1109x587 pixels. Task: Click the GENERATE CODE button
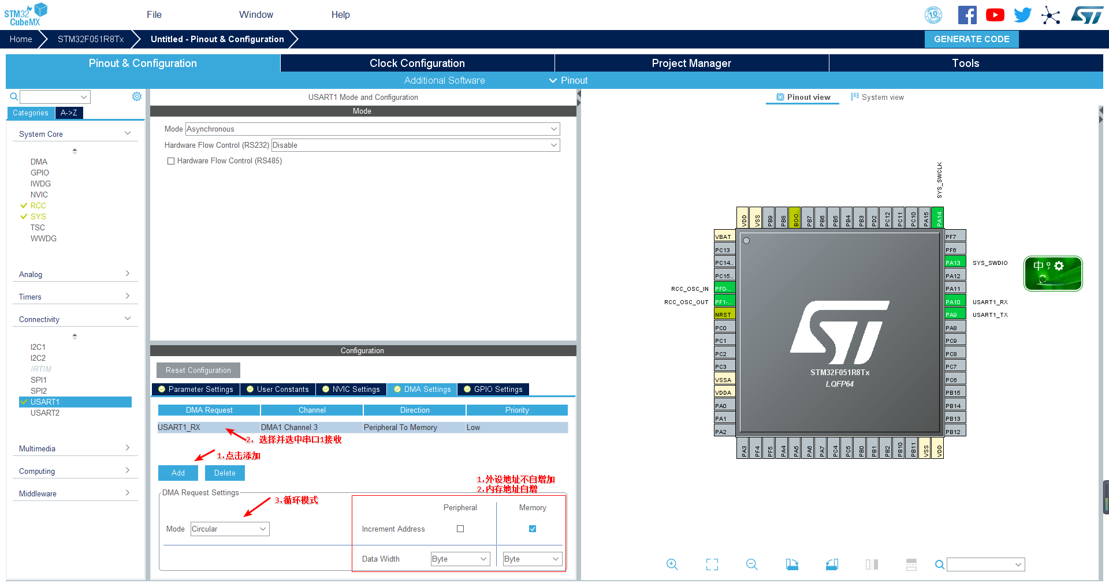coord(972,39)
